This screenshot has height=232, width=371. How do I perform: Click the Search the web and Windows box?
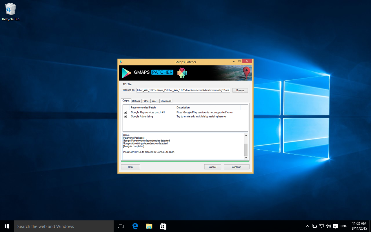[64, 226]
